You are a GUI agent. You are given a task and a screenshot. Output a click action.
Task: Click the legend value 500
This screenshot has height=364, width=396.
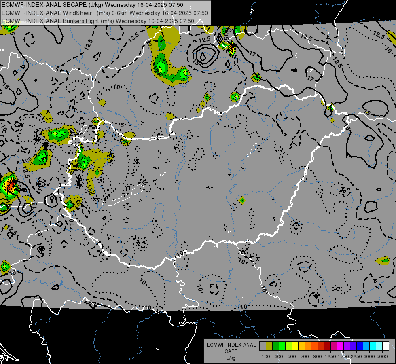pos(292,356)
